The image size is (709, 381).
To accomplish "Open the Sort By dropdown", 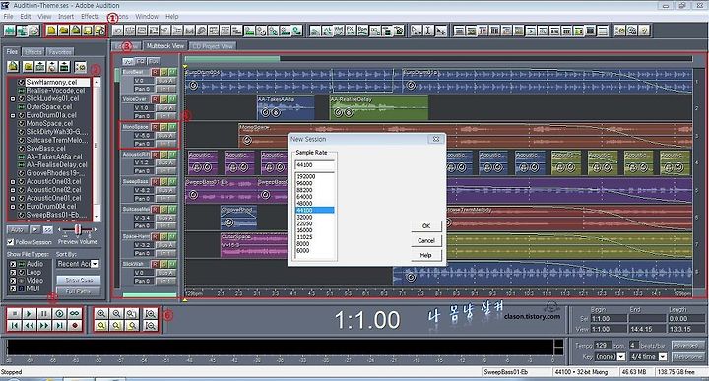I will 95,264.
